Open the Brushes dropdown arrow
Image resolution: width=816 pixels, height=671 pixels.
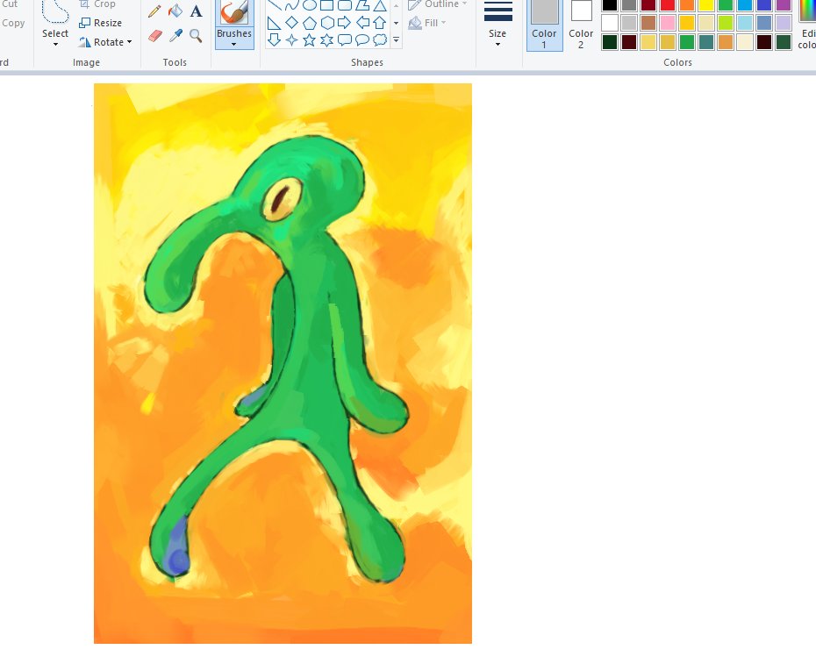(234, 44)
